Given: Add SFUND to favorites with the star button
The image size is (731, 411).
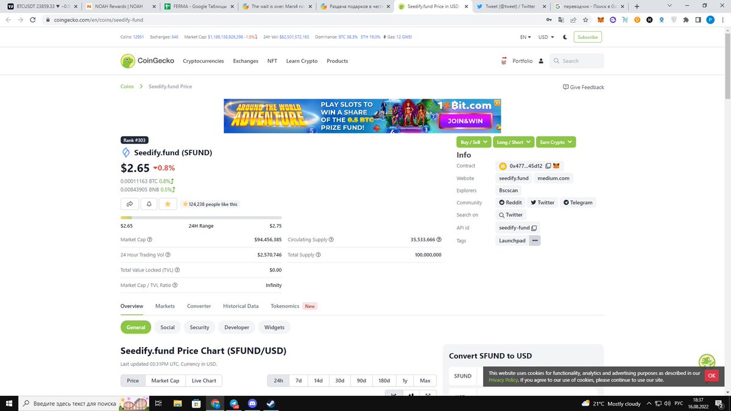Looking at the screenshot, I should pos(168,204).
